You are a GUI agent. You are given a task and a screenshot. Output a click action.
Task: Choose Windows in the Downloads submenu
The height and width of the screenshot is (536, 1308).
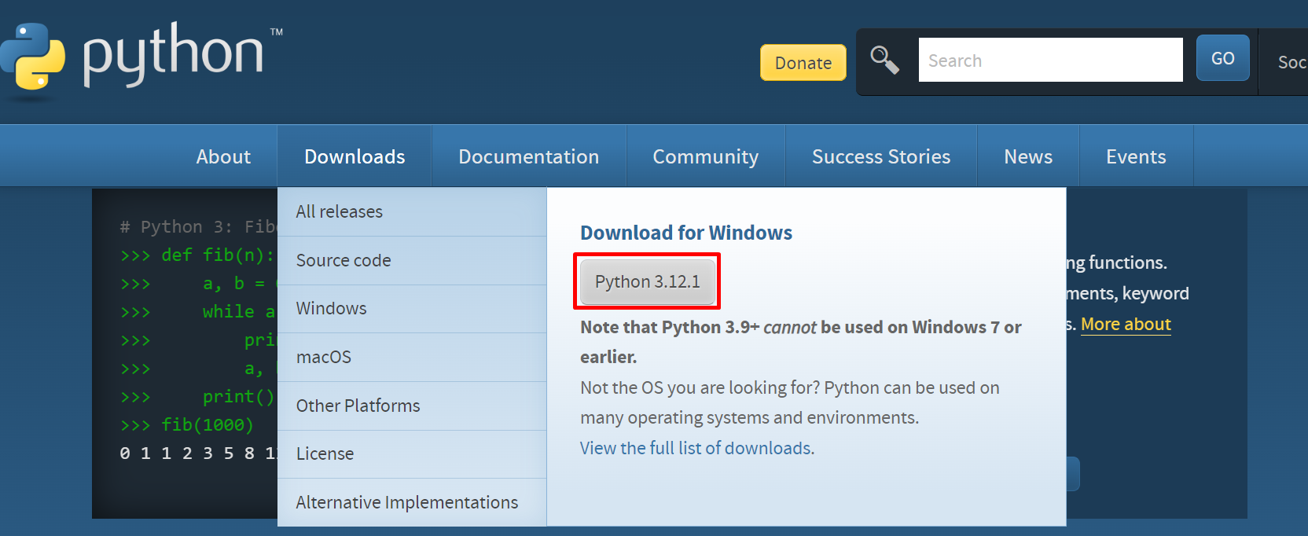point(412,308)
